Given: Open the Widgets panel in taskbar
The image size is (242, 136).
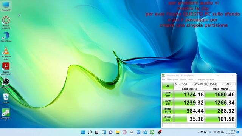Looking at the screenshot, I should coord(104,132).
